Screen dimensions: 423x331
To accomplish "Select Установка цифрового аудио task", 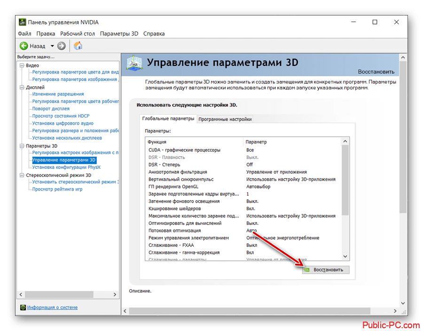I will pos(63,123).
